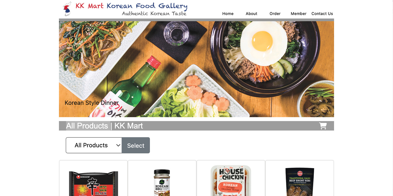Image resolution: width=393 pixels, height=196 pixels.
Task: Choose the Kalbi Beef Short Ribs product
Action: (300, 182)
